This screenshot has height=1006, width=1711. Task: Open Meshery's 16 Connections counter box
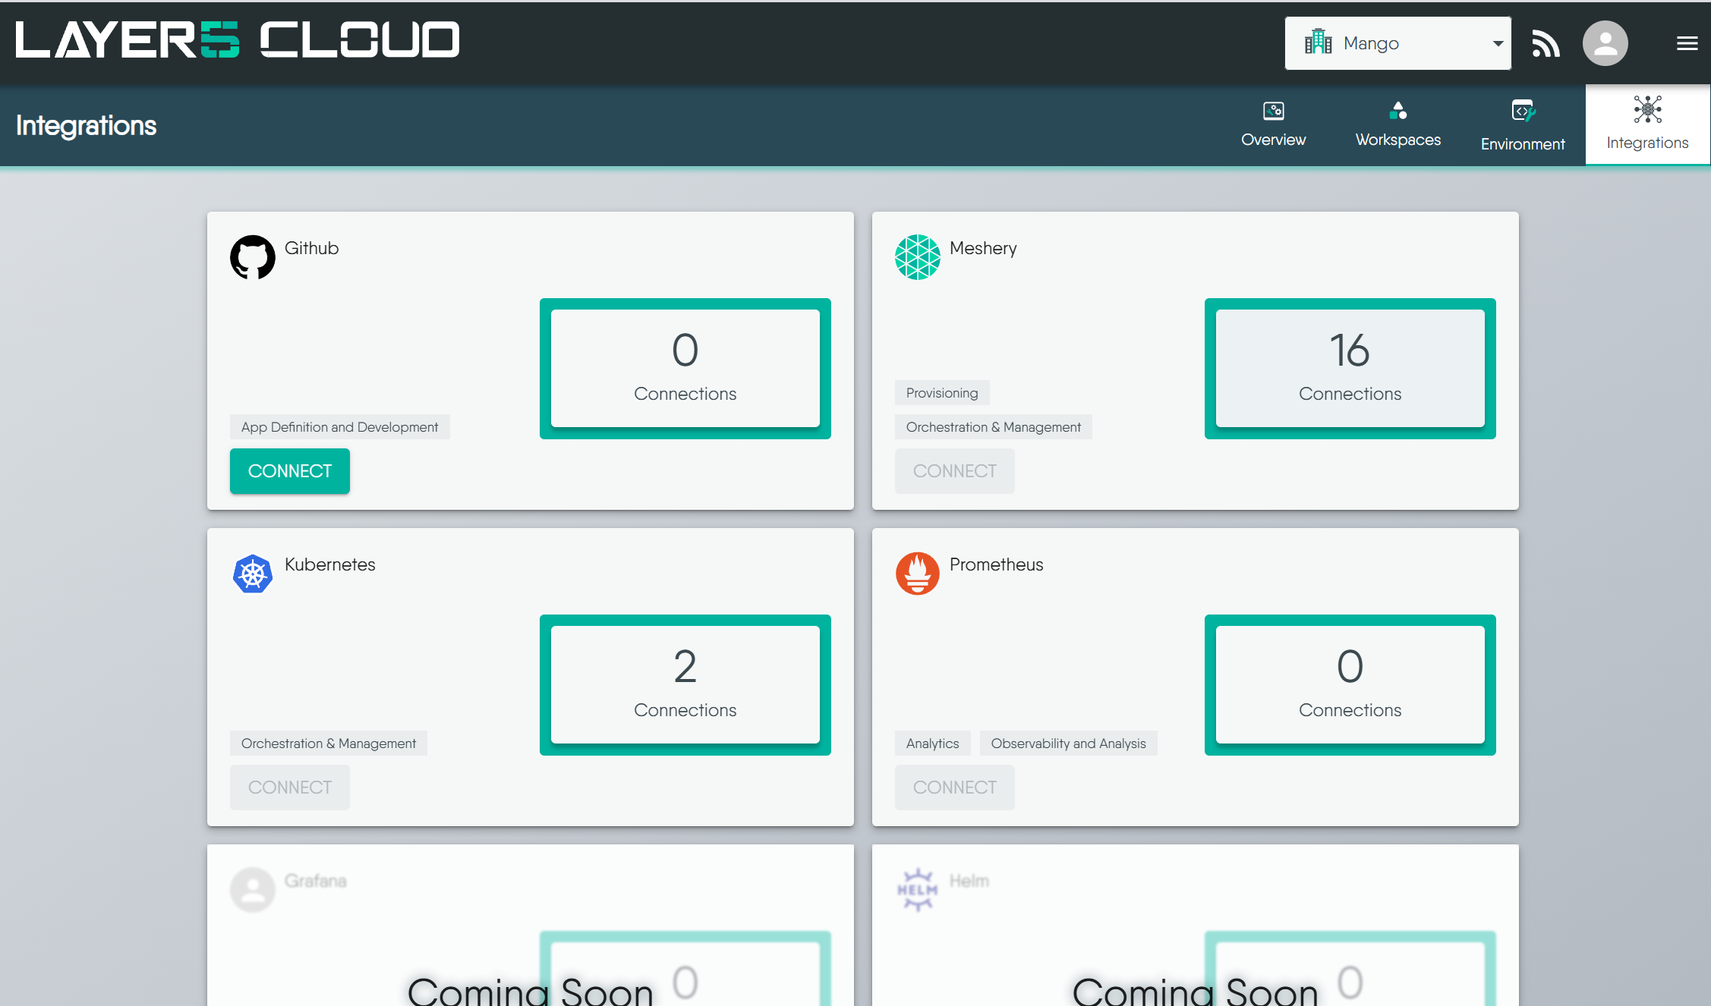click(1350, 368)
